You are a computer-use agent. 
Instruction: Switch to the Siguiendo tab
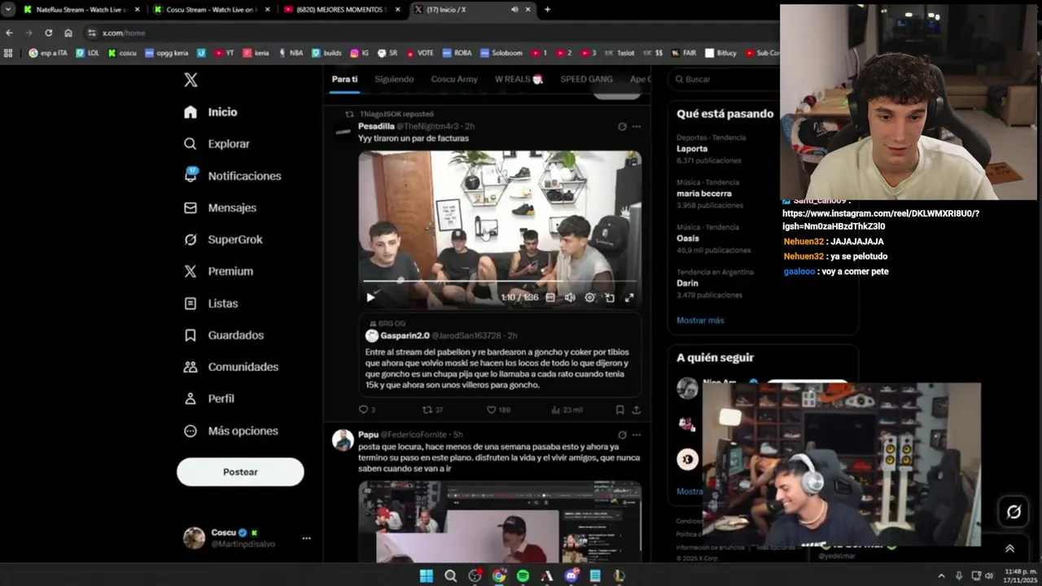[394, 79]
